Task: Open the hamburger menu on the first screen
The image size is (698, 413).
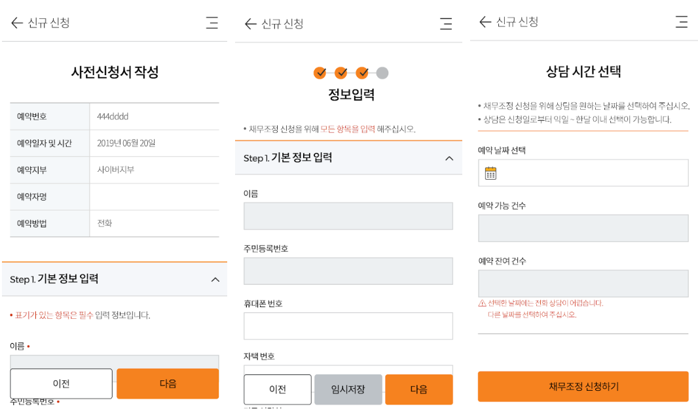Action: (211, 23)
